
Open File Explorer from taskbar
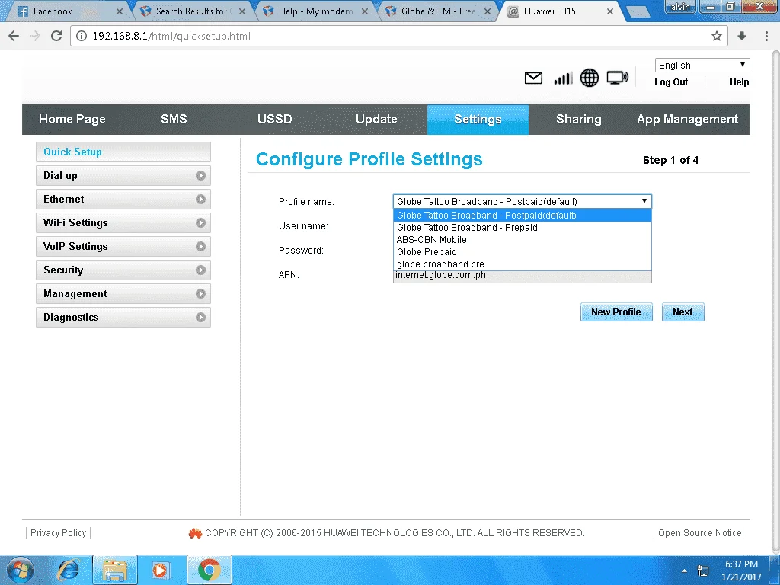coord(115,570)
